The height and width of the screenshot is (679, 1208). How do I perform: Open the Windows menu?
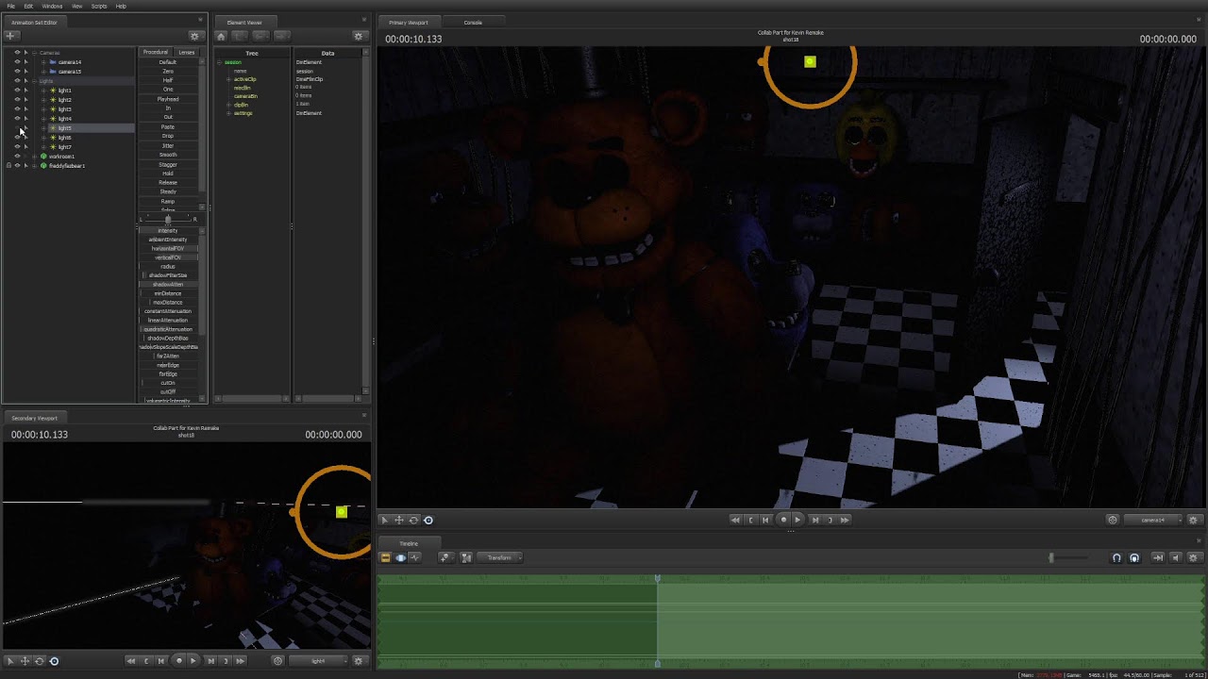52,6
